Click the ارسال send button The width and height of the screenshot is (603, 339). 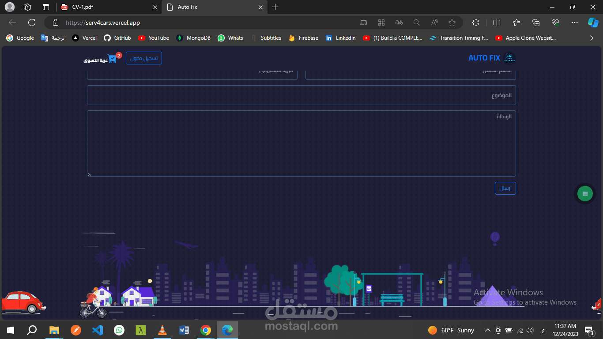pos(505,188)
